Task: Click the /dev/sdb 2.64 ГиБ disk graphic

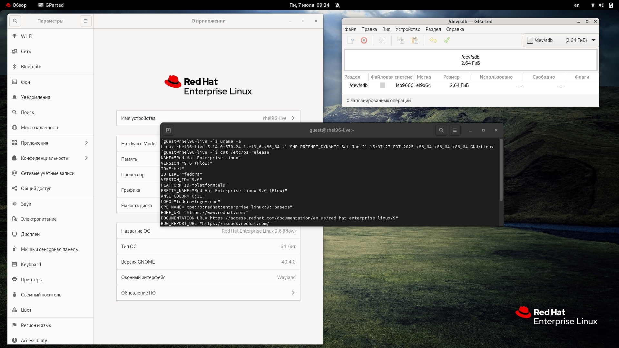Action: click(470, 60)
